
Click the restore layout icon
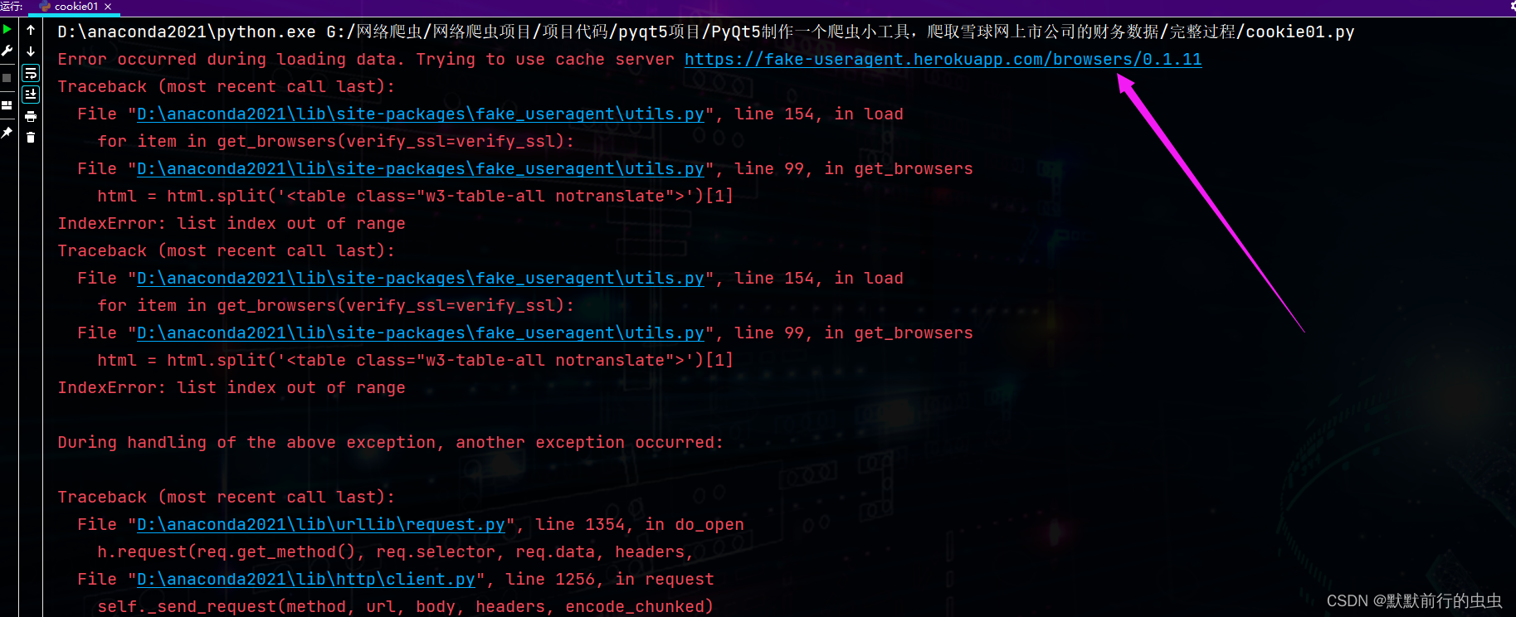7,104
